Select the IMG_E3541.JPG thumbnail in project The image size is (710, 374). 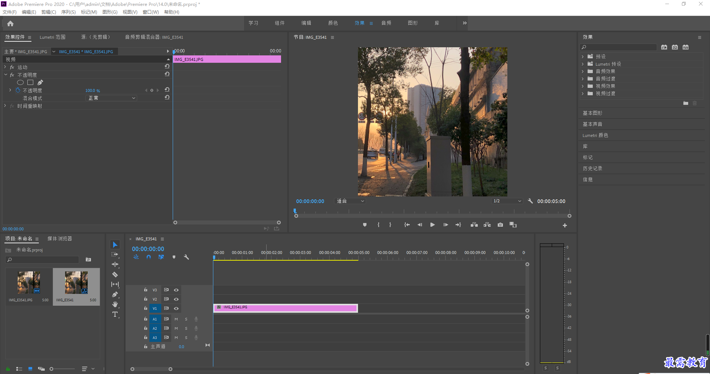(29, 282)
